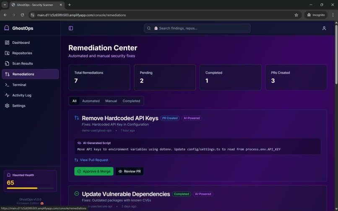
Task: Click the Remove Hardcoded API Keys title
Action: coord(120,118)
